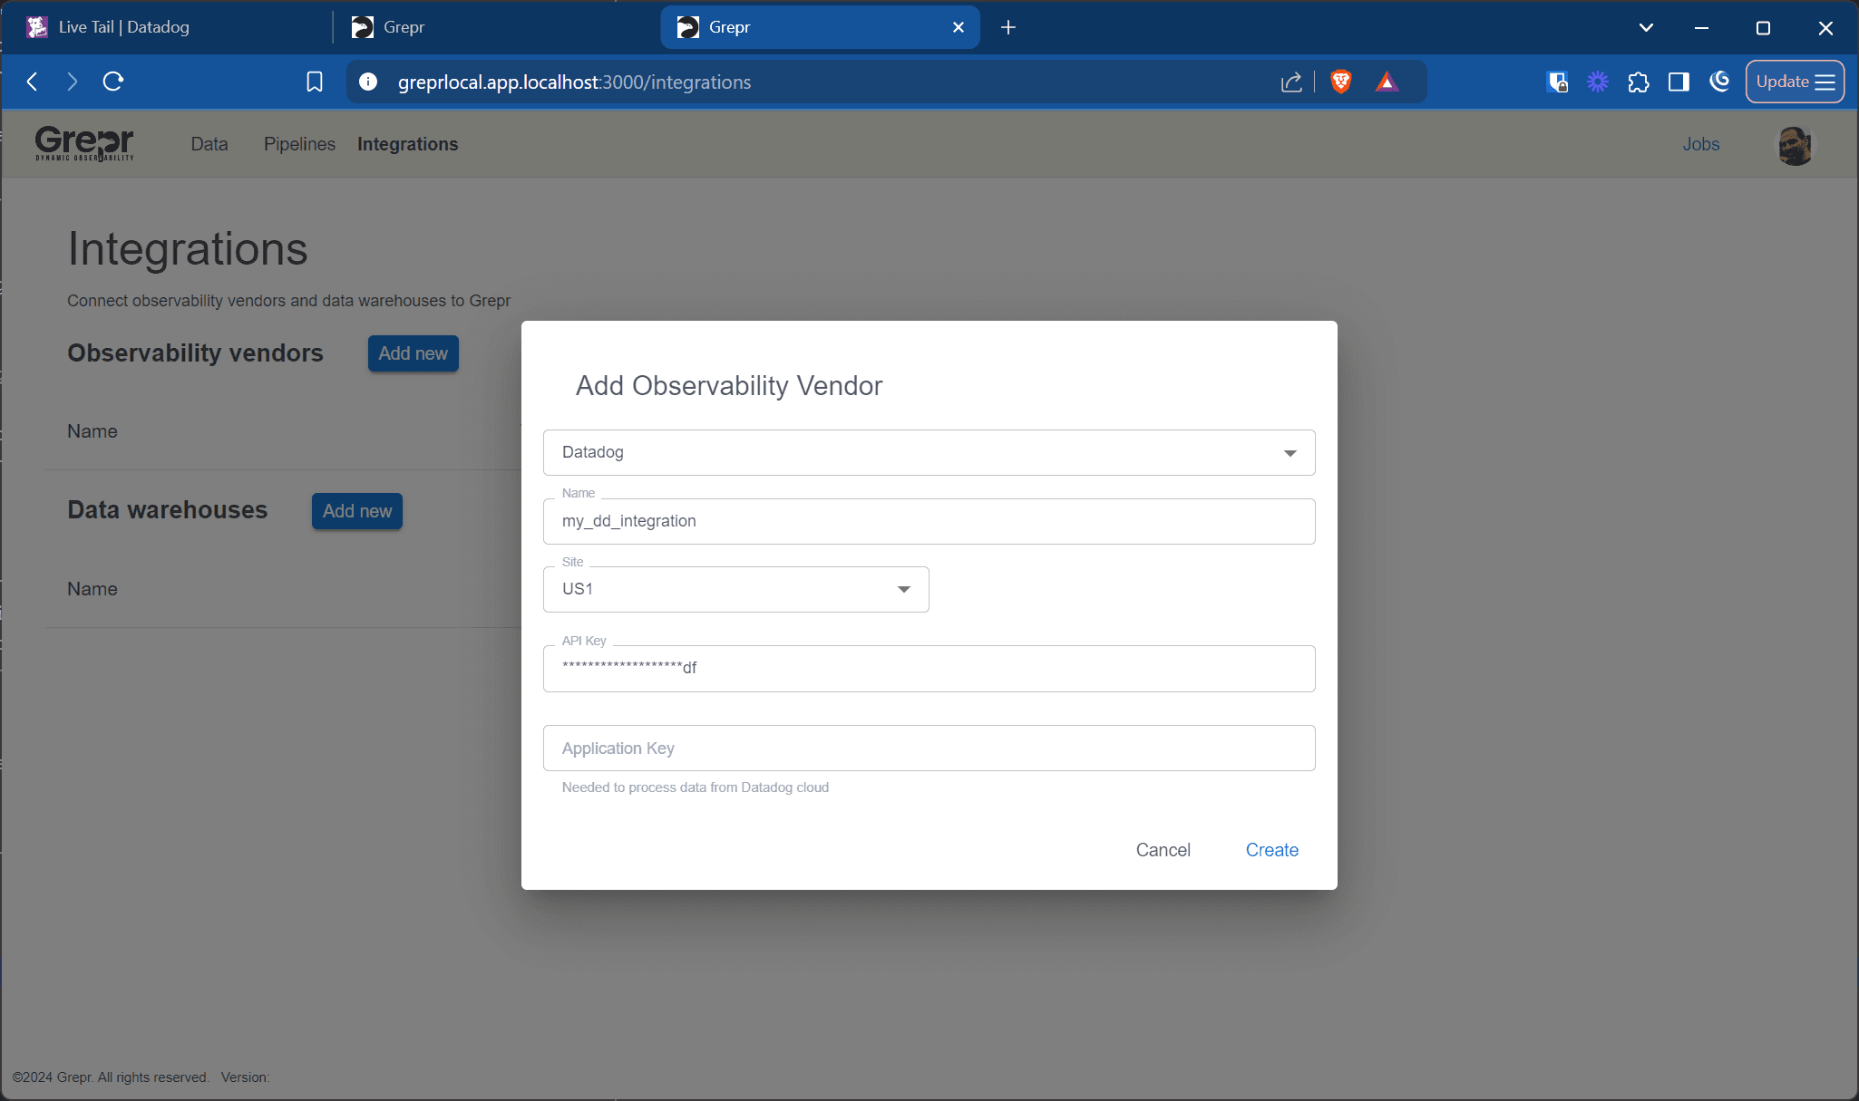Open Brave Rewards triangle icon
Screen dimensions: 1859x1101
pyautogui.click(x=1387, y=82)
